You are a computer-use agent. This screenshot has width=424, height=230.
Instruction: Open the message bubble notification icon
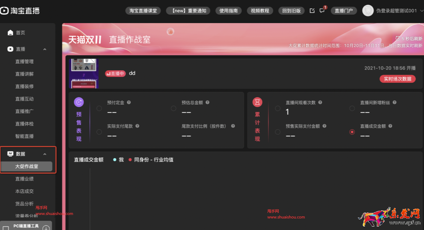[x=322, y=10]
